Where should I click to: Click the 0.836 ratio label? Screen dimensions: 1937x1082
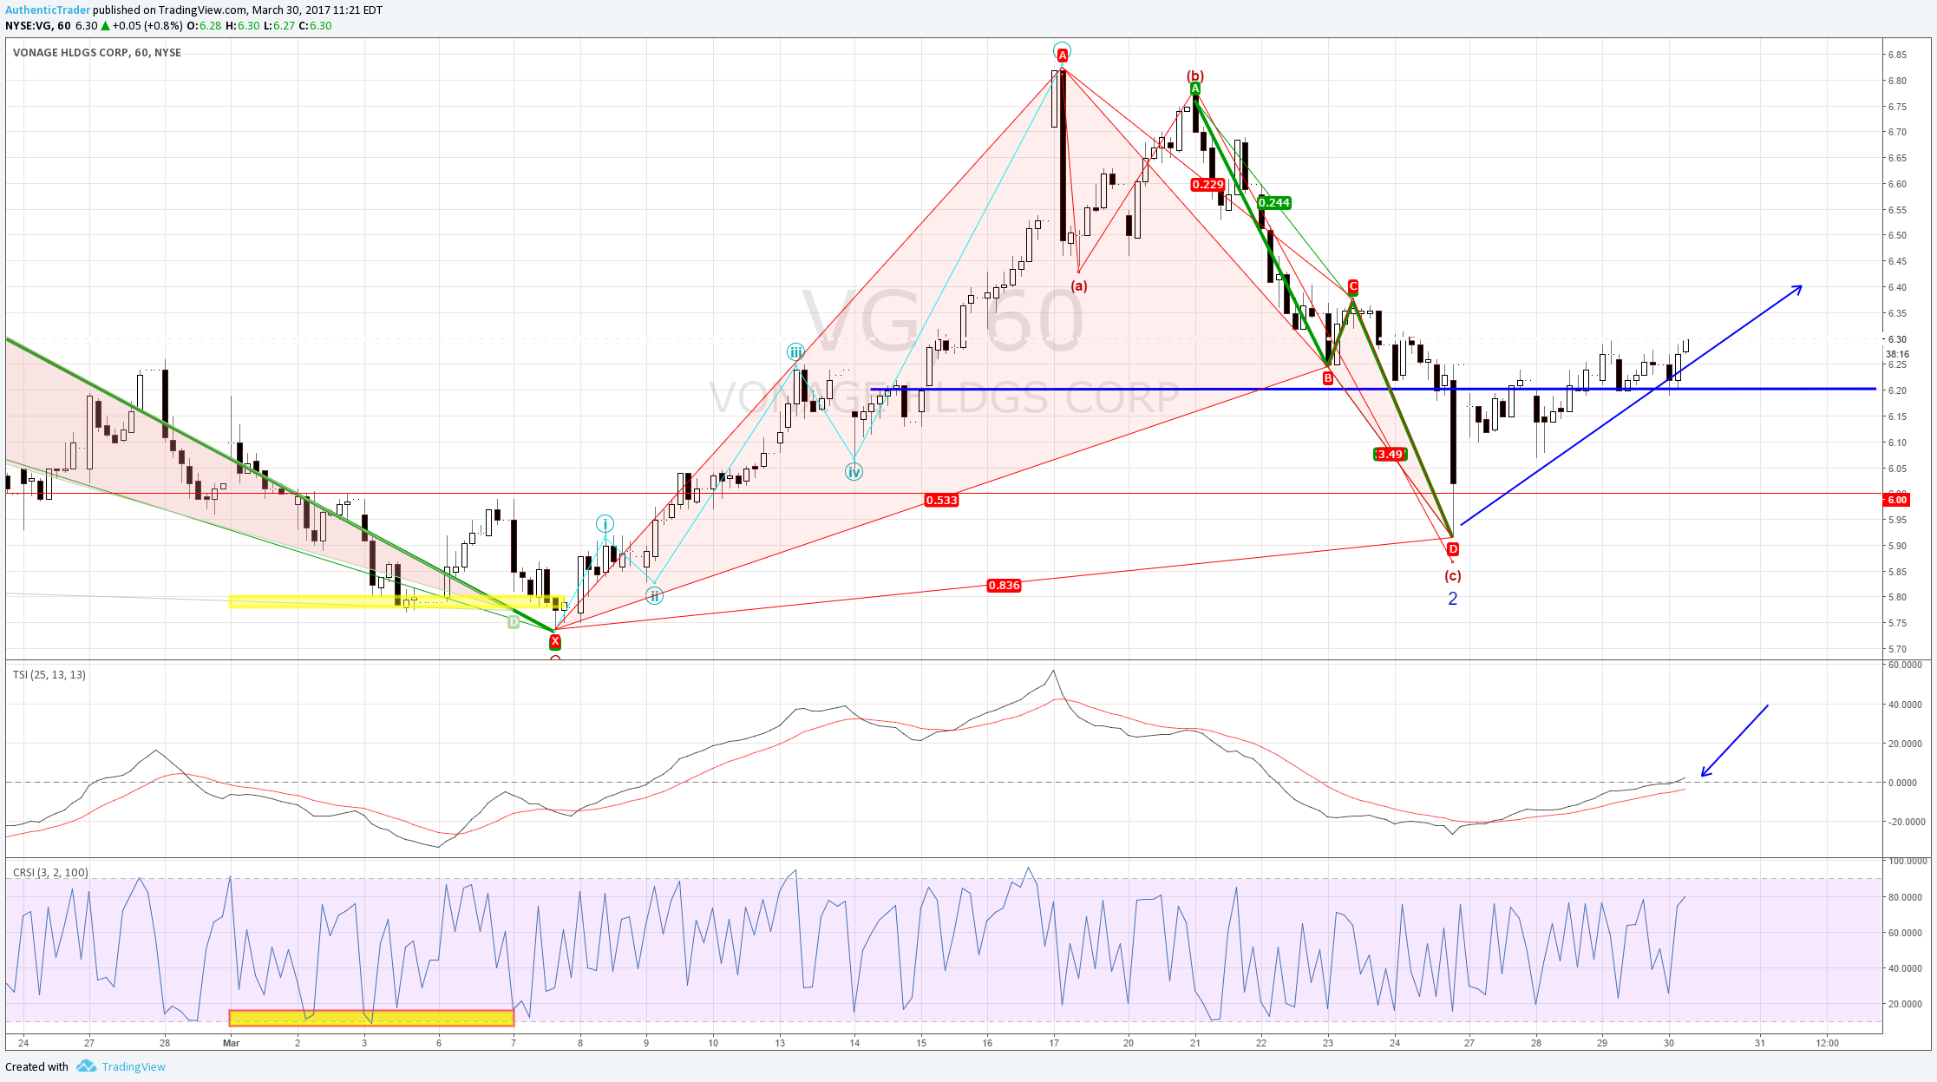(1004, 586)
